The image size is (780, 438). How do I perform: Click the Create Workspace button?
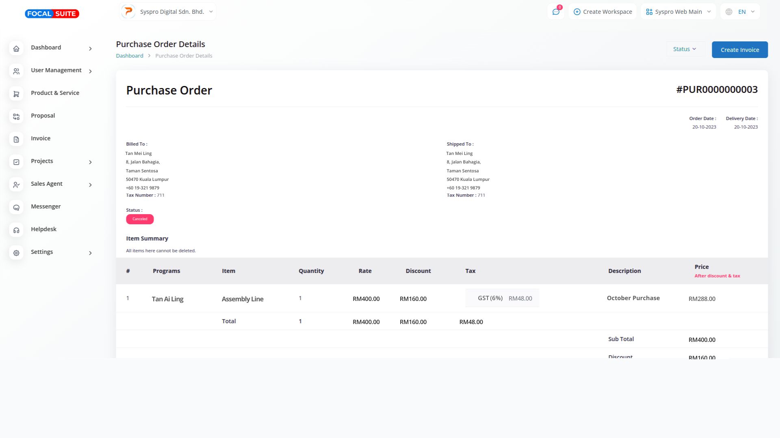tap(602, 12)
